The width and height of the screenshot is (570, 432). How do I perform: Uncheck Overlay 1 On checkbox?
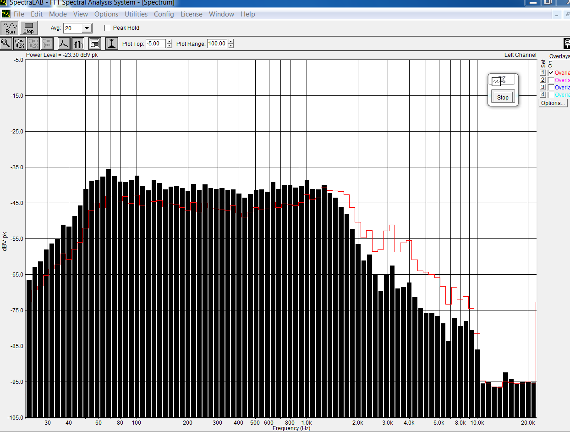coord(551,73)
